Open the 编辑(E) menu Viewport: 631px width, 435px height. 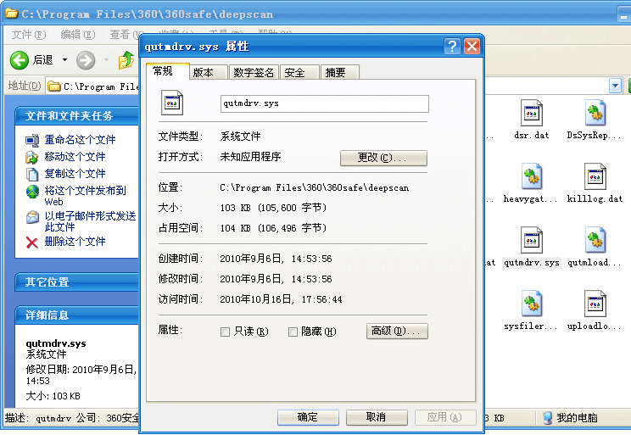pos(76,35)
